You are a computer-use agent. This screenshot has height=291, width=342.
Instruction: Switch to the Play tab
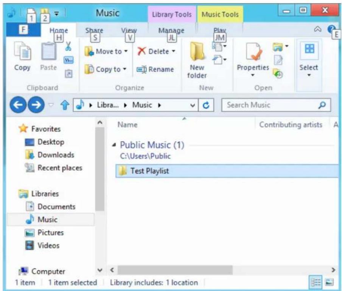coord(220,30)
